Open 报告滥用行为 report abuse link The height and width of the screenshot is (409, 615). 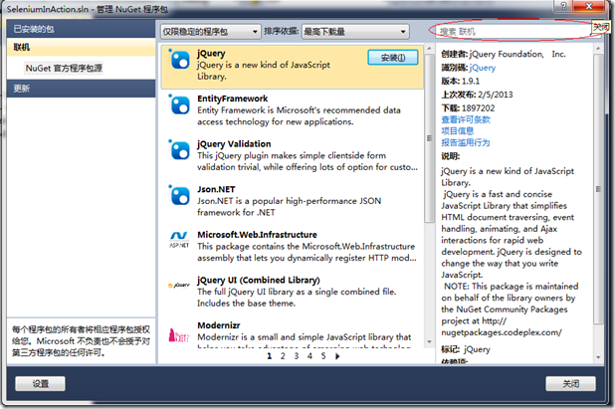(466, 142)
